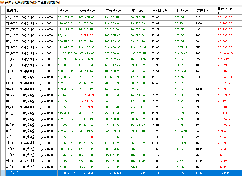Click C trade count 1936

tap(199, 23)
